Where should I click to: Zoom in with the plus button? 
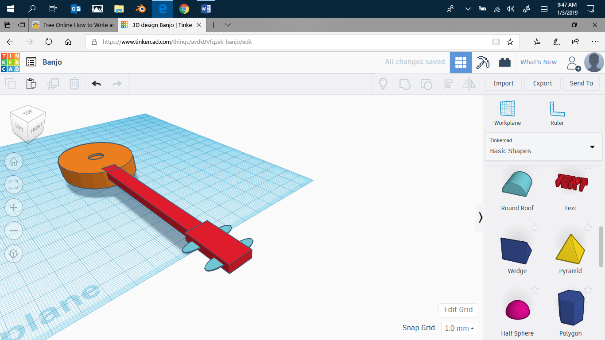14,208
